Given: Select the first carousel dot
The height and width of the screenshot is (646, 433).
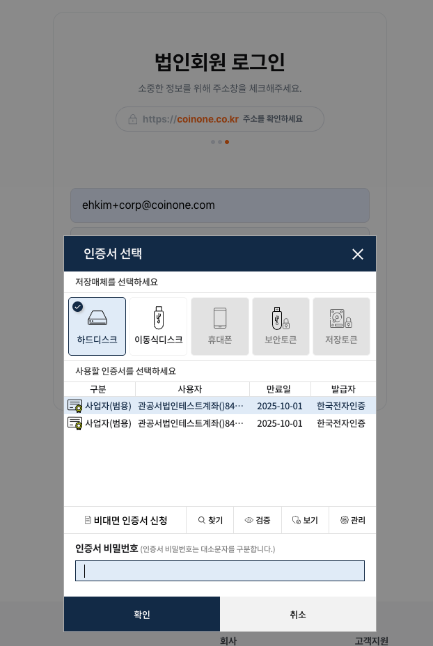Looking at the screenshot, I should click(x=212, y=142).
